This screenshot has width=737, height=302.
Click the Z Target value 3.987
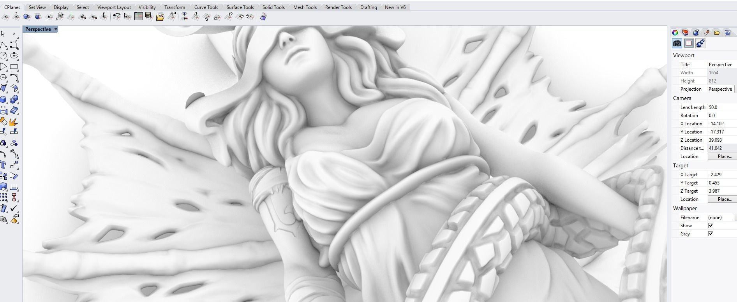click(722, 191)
